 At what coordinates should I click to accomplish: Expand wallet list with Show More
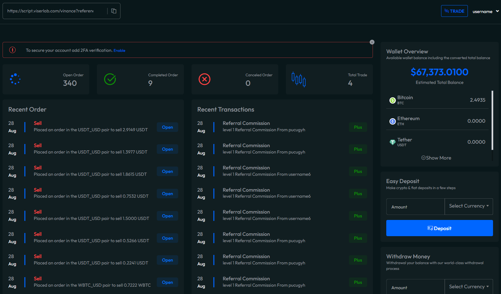(436, 158)
